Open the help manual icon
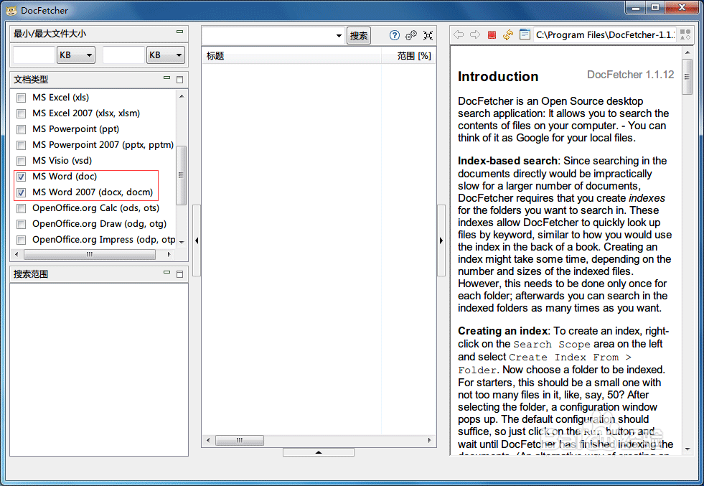 pyautogui.click(x=394, y=35)
